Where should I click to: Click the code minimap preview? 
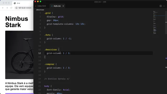point(159,22)
